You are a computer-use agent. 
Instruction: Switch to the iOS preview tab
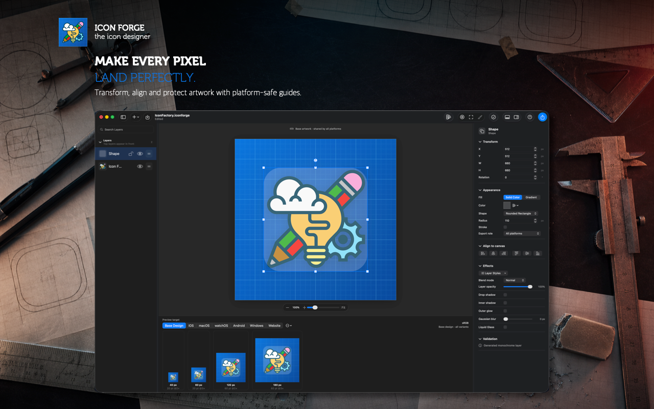click(191, 326)
